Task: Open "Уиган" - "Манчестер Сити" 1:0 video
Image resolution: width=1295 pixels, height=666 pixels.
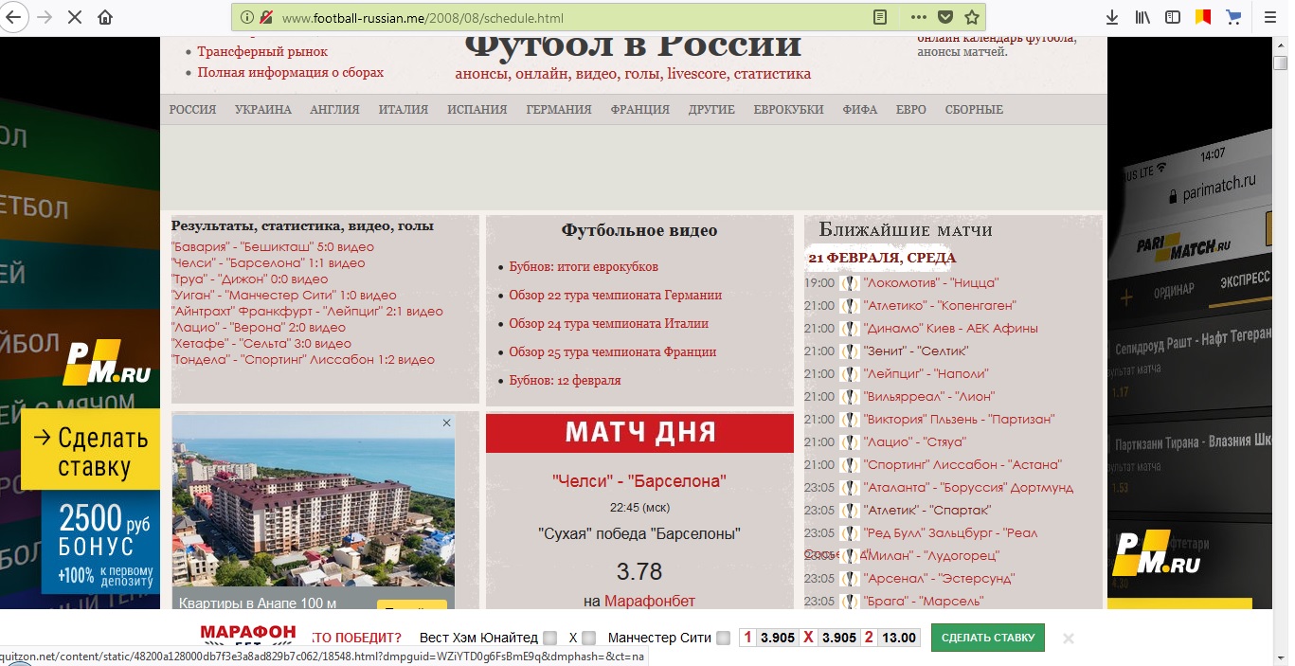Action: pyautogui.click(x=284, y=296)
